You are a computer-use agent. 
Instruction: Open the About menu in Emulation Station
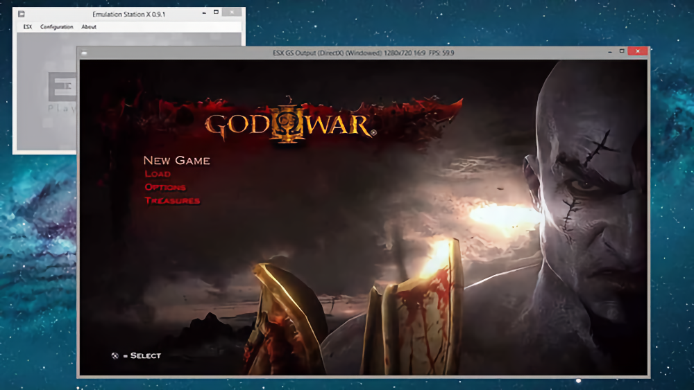pos(89,27)
